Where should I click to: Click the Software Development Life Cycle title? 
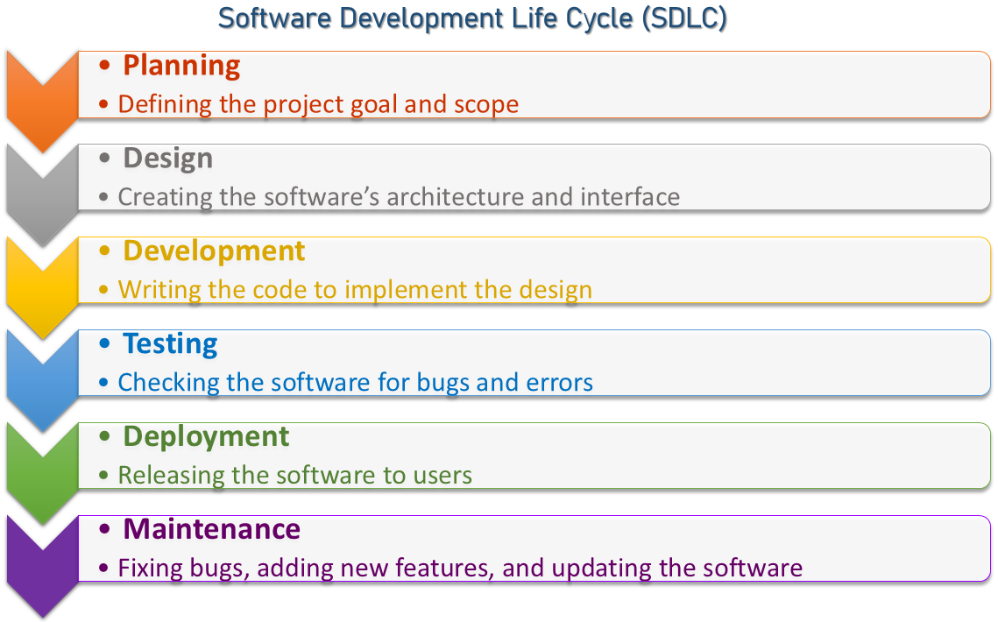pos(472,19)
